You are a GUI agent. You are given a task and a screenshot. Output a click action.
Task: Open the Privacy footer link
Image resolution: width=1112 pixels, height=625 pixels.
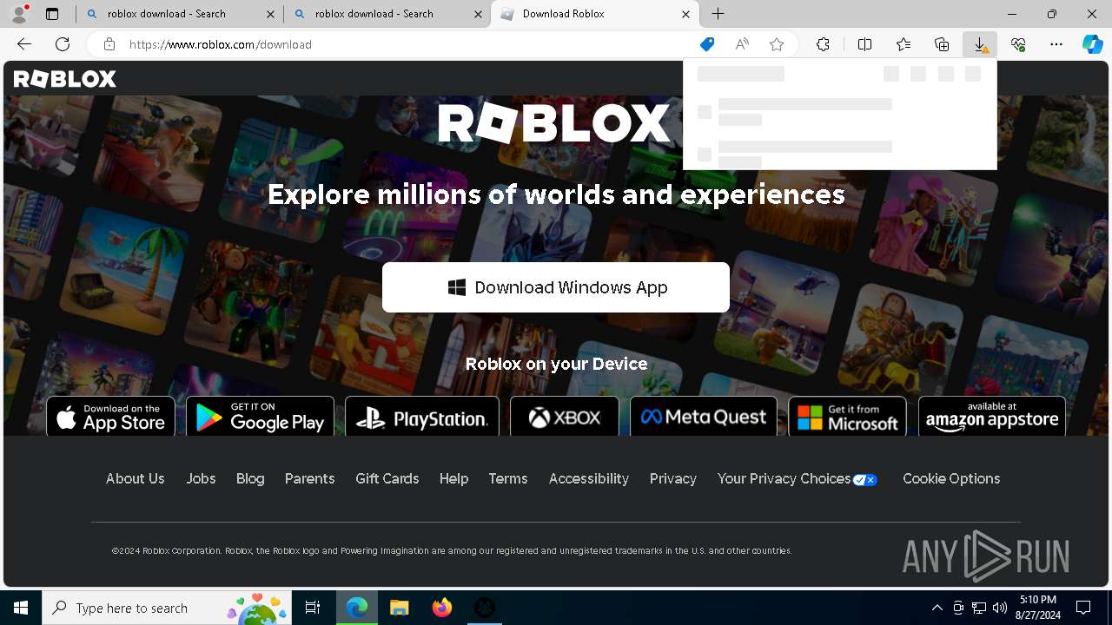coord(673,479)
